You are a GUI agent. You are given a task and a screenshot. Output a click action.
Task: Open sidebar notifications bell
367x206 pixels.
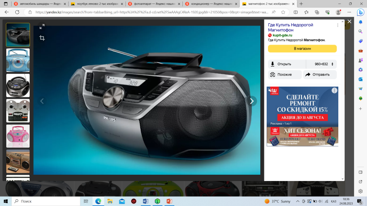coord(360,22)
